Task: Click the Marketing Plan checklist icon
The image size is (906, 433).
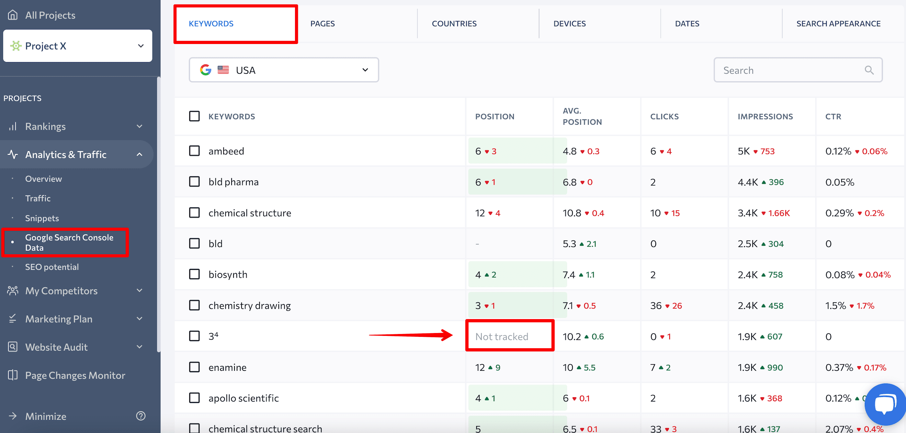Action: click(x=13, y=319)
